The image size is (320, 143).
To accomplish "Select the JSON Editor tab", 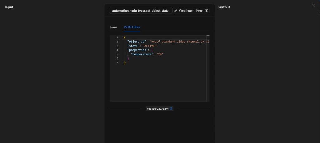I will (x=132, y=27).
